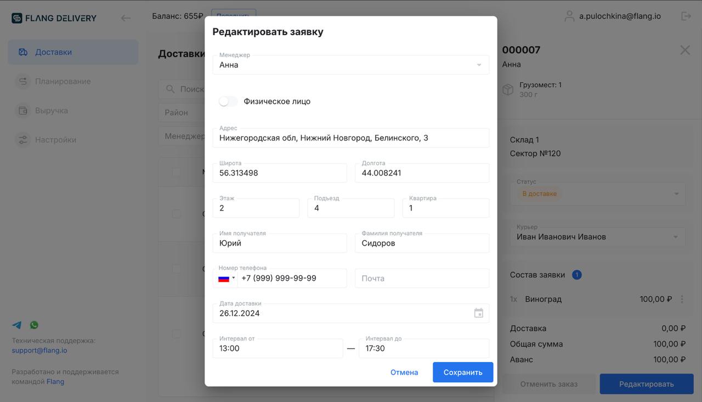Open calendar picker in delivery date field
Viewport: 702px width, 402px height.
[478, 313]
